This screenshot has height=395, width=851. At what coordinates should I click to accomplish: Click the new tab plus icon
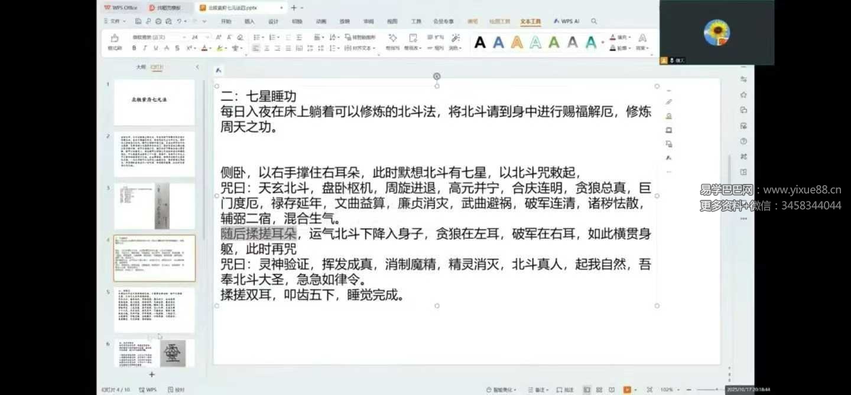[x=294, y=8]
